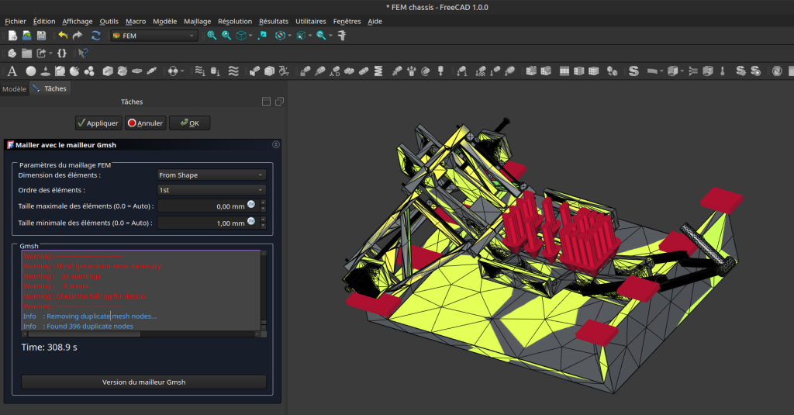This screenshot has height=415, width=794.
Task: Click the solver control 'S' gear icon
Action: (740, 71)
